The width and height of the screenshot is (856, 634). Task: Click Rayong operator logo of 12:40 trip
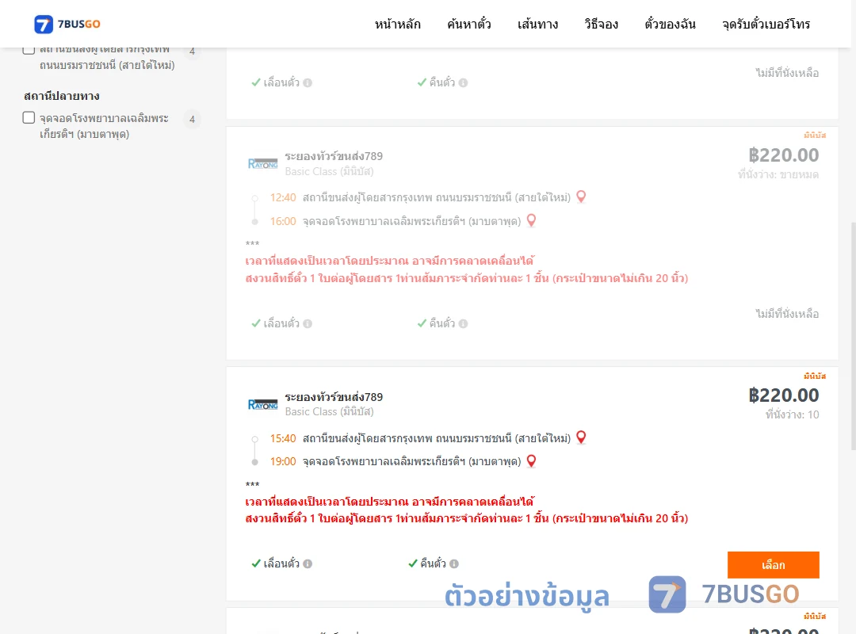[x=262, y=164]
